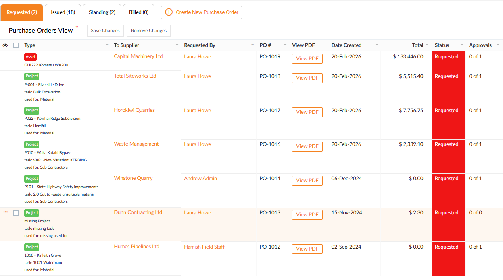Click the Remove Changes button

tap(149, 31)
